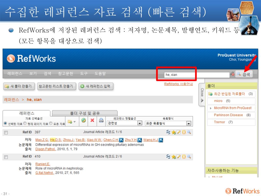Click author link Xiao,W.W.
This screenshot has width=261, height=196.
click(94, 140)
